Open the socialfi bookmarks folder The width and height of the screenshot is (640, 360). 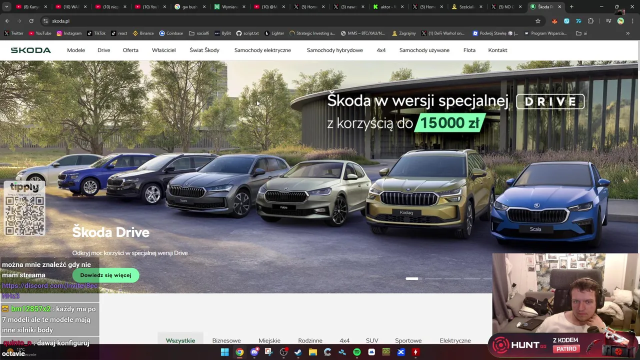click(199, 33)
